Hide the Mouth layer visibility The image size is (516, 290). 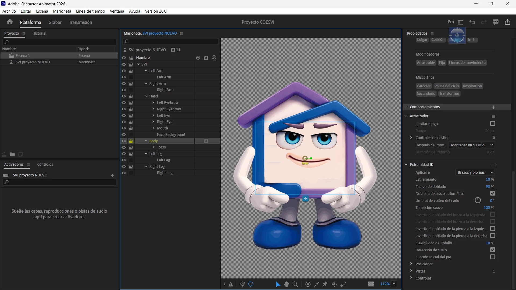coord(124,128)
